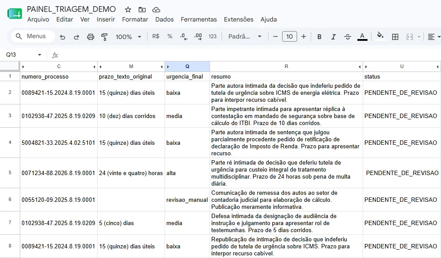This screenshot has width=441, height=258.
Task: Select cell 10 (dez) dias corridos
Action: 131,116
